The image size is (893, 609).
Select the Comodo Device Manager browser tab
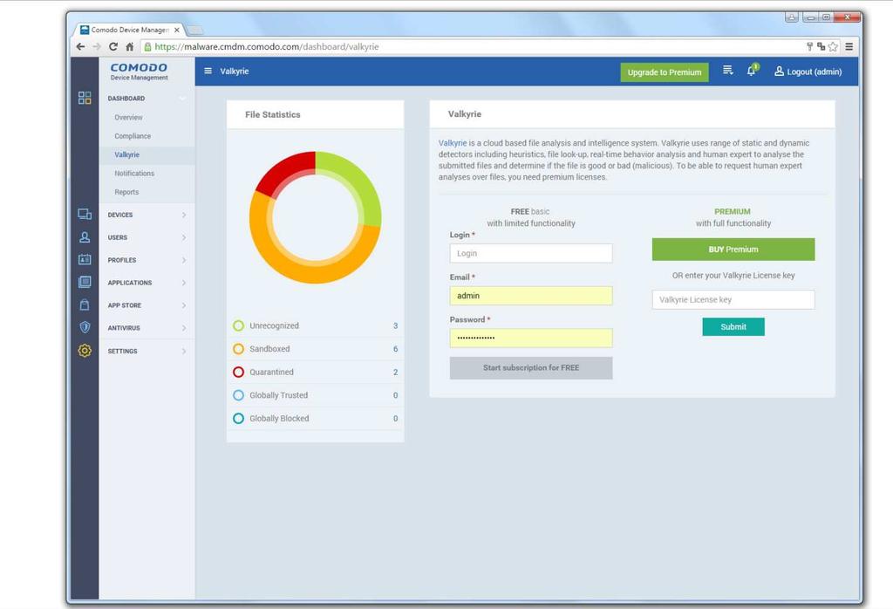pos(130,30)
